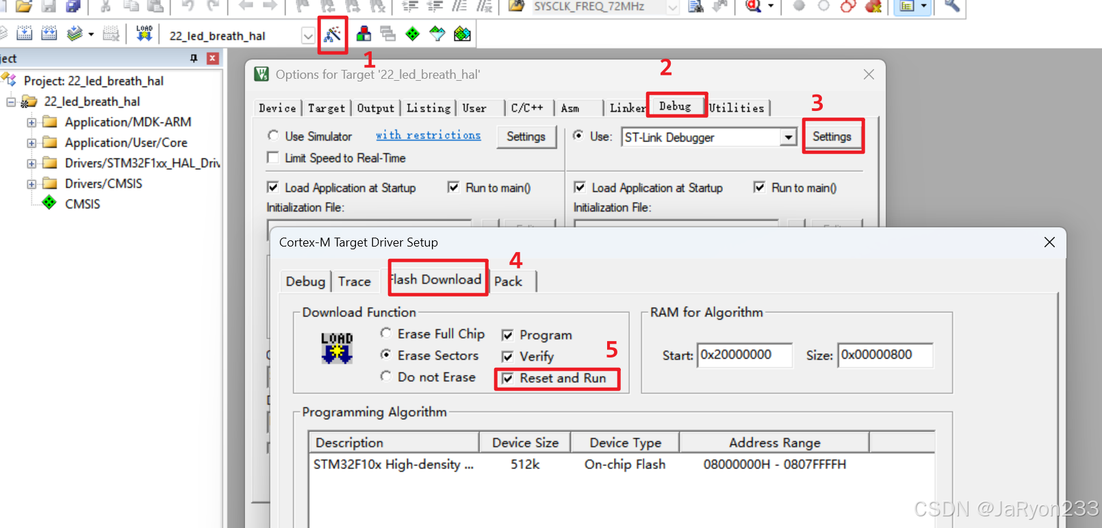Toggle the Verify checkbox

[x=507, y=356]
